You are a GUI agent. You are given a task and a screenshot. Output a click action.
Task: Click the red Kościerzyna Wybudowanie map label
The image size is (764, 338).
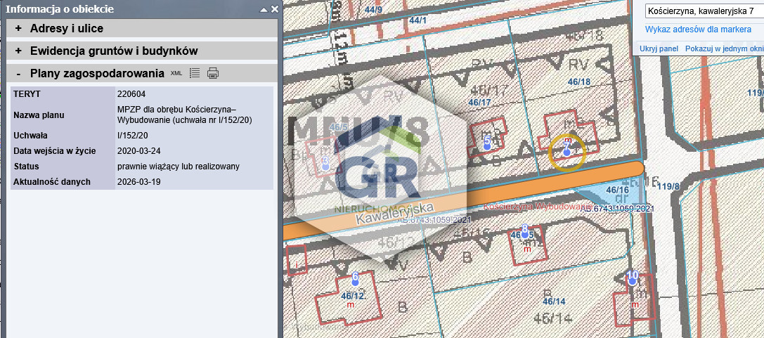click(x=538, y=206)
